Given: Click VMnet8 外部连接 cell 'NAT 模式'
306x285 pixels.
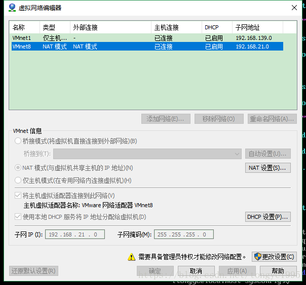Looking at the screenshot, I should [85, 46].
